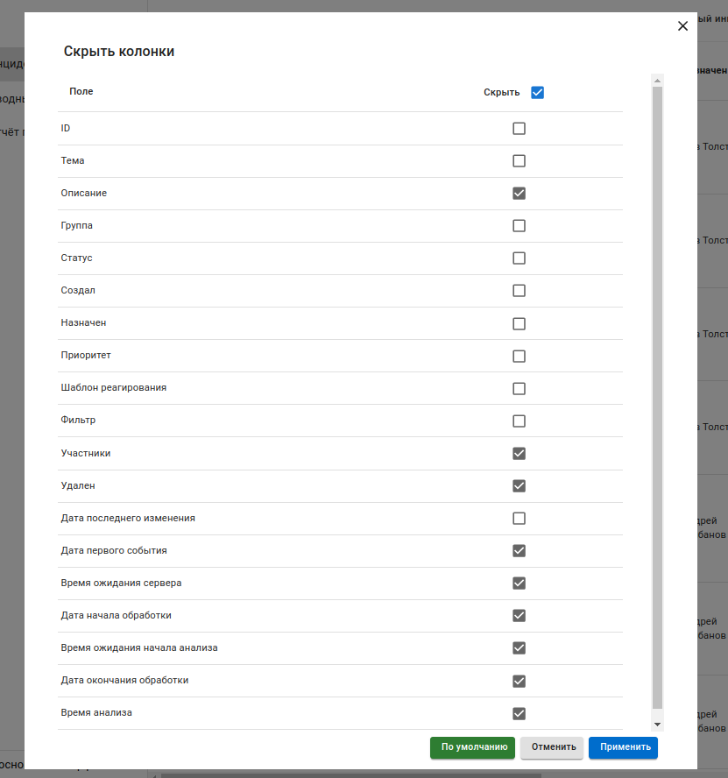The width and height of the screenshot is (728, 778).
Task: Tick the 'Статус' checkbox
Action: [519, 258]
